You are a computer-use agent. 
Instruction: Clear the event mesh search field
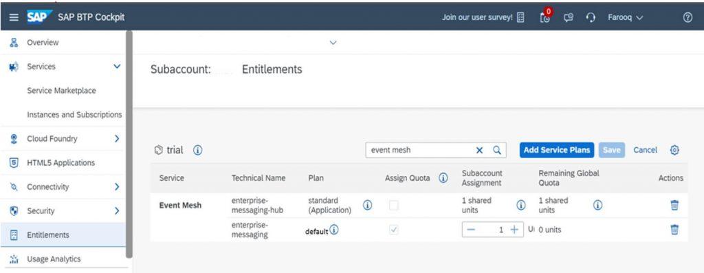(479, 151)
